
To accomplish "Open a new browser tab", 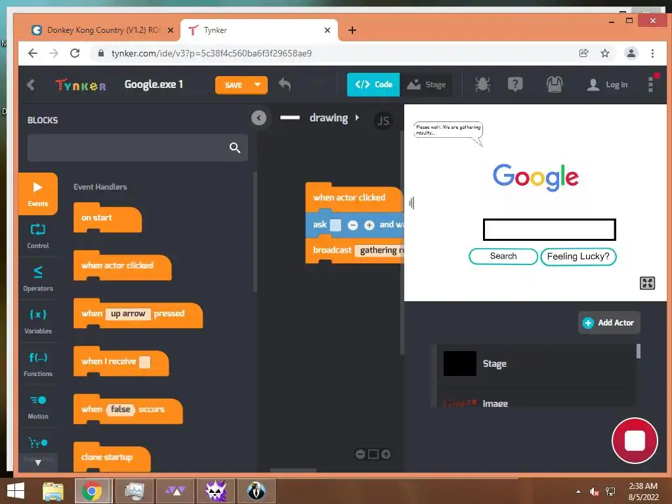I will pos(352,30).
